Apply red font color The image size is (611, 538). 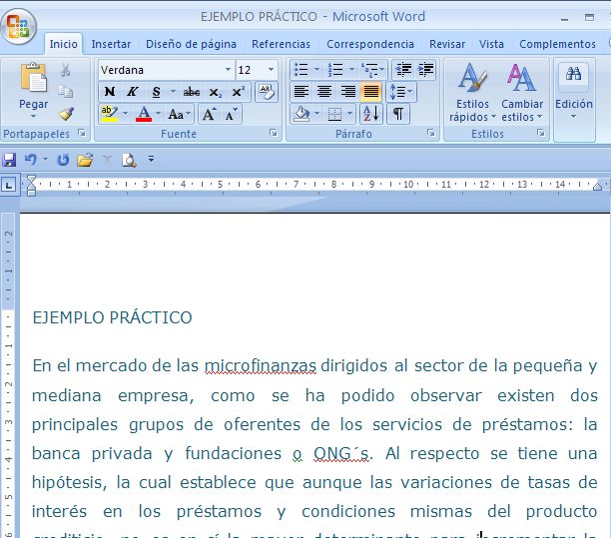144,114
